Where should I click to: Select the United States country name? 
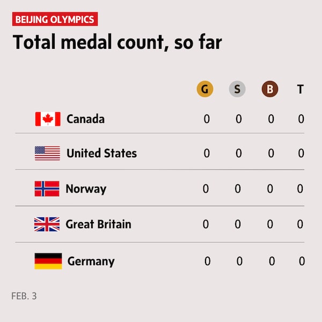click(101, 153)
